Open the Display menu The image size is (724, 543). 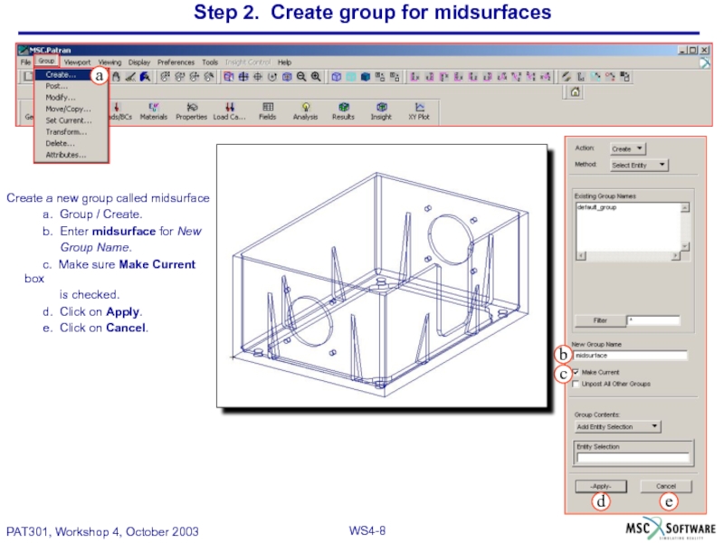[x=139, y=62]
